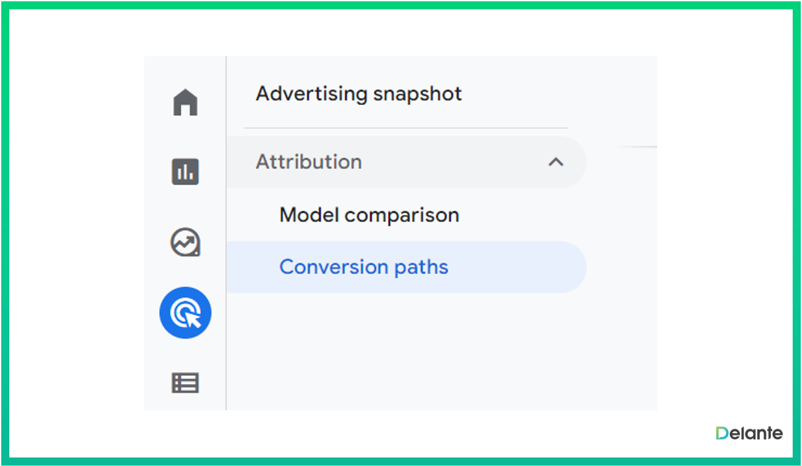Image resolution: width=802 pixels, height=466 pixels.
Task: Click the word "snapshot" in Advertising snapshot
Action: click(x=417, y=94)
